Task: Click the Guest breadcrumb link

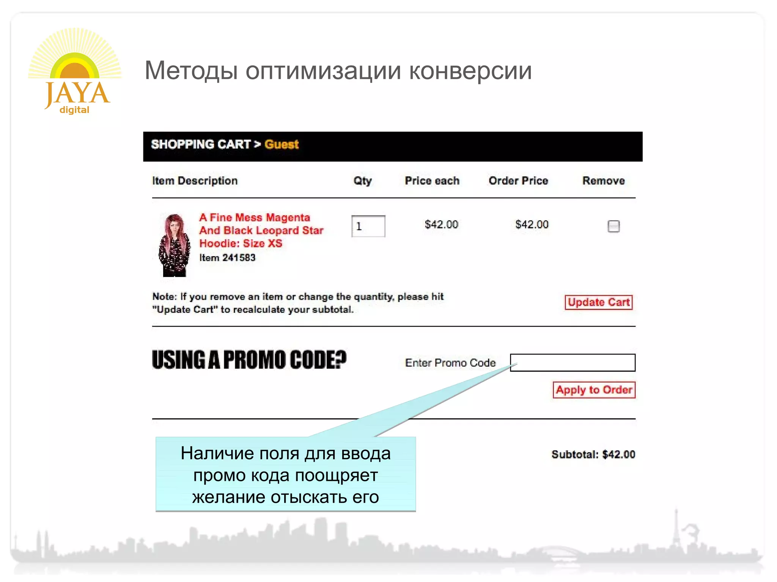Action: point(282,144)
